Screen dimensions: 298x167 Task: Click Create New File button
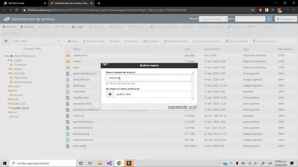click(177, 107)
